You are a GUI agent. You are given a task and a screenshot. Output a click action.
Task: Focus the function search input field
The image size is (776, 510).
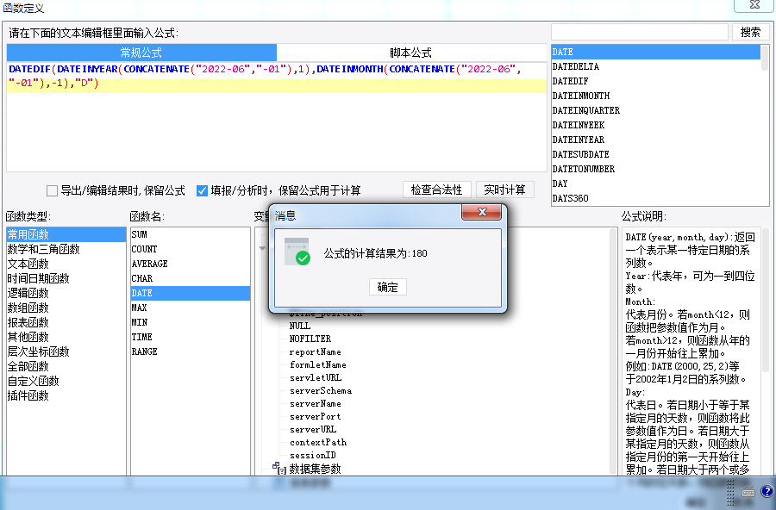[640, 32]
